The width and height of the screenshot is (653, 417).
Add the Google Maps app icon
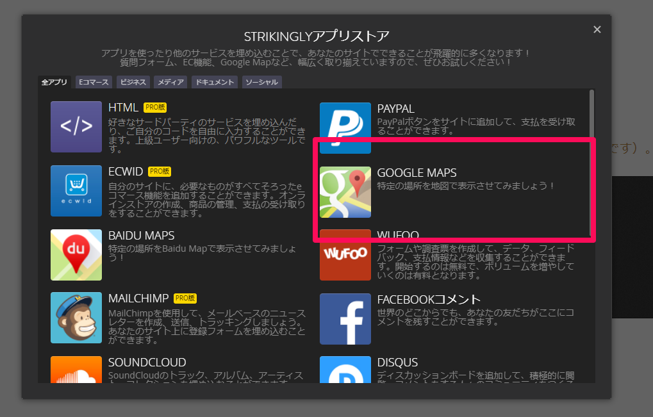[x=345, y=192]
